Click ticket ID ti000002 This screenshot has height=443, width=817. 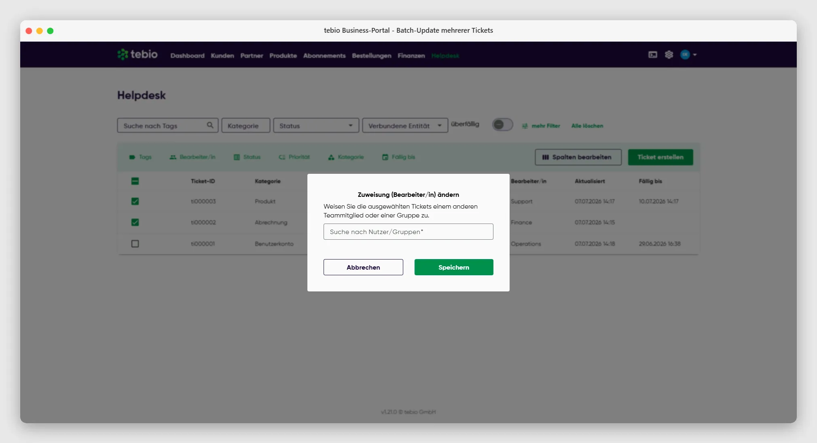[203, 222]
